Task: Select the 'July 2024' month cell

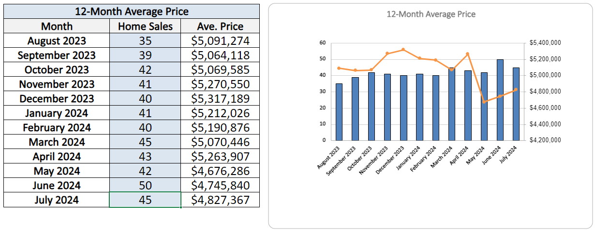Action: pyautogui.click(x=57, y=200)
